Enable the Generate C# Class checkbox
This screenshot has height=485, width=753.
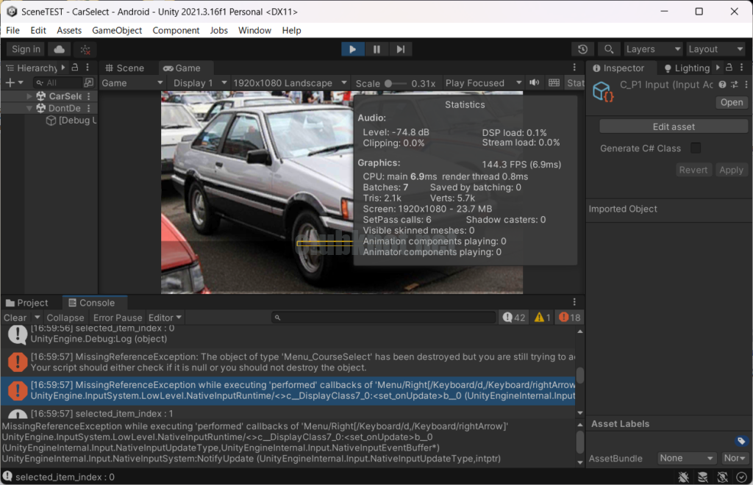point(695,148)
